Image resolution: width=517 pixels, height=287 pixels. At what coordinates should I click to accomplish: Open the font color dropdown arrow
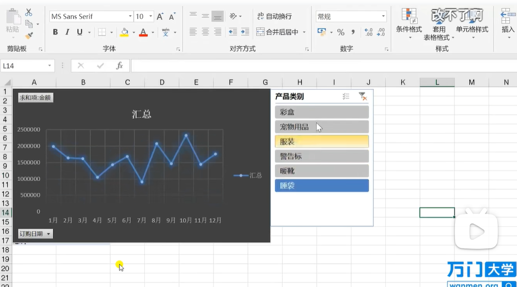pyautogui.click(x=153, y=32)
